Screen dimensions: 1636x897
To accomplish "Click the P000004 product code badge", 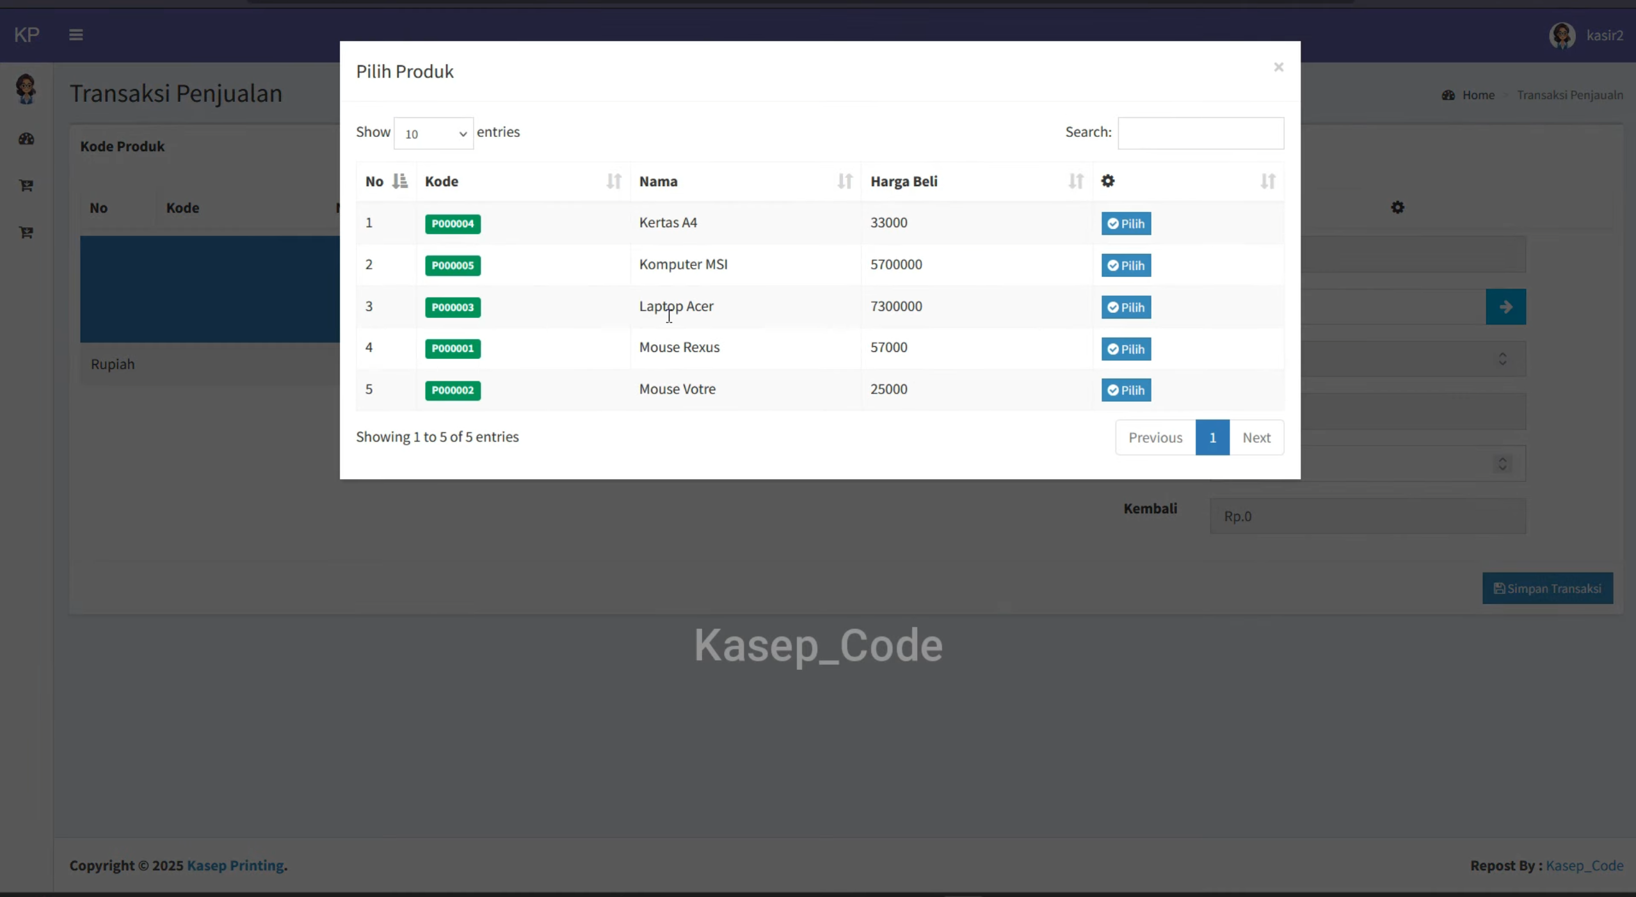I will pyautogui.click(x=453, y=223).
